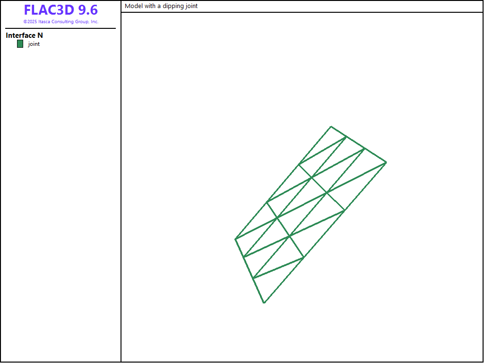Click the leftmost corner of the joint mesh
The image size is (484, 363).
[235, 239]
